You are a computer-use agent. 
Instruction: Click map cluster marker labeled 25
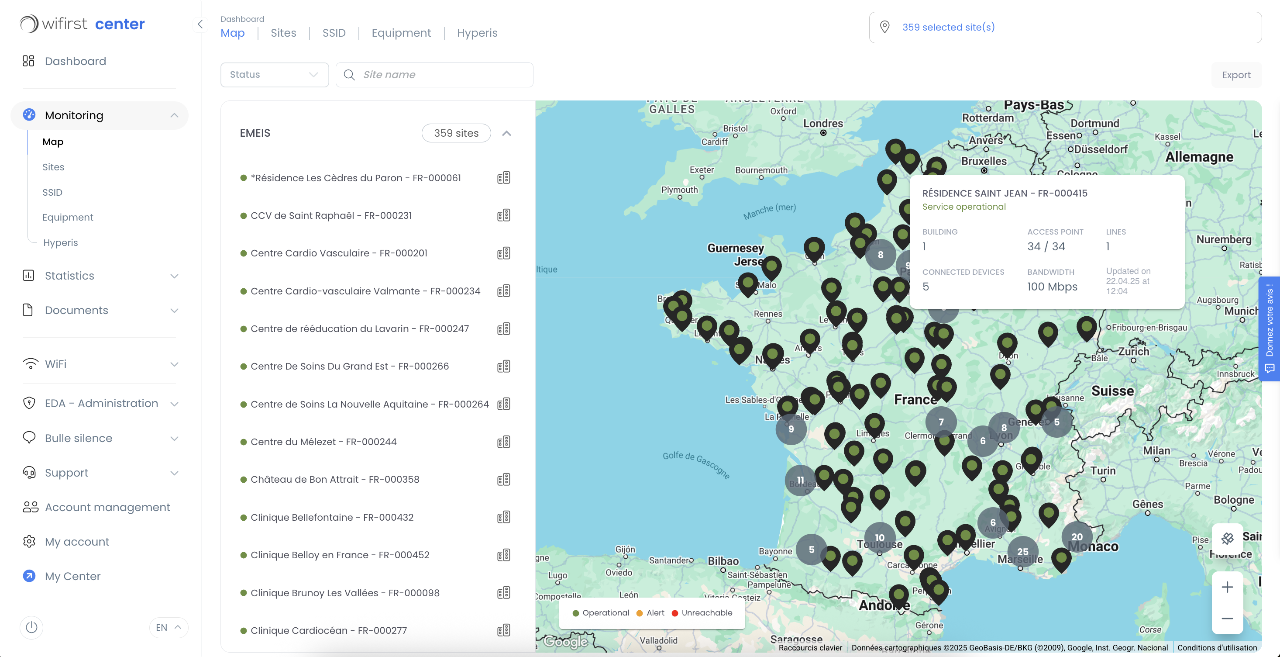[x=1022, y=551]
